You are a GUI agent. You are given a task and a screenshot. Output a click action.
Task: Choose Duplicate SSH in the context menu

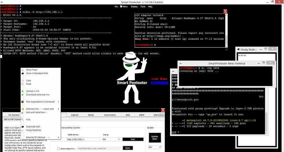coord(33,127)
